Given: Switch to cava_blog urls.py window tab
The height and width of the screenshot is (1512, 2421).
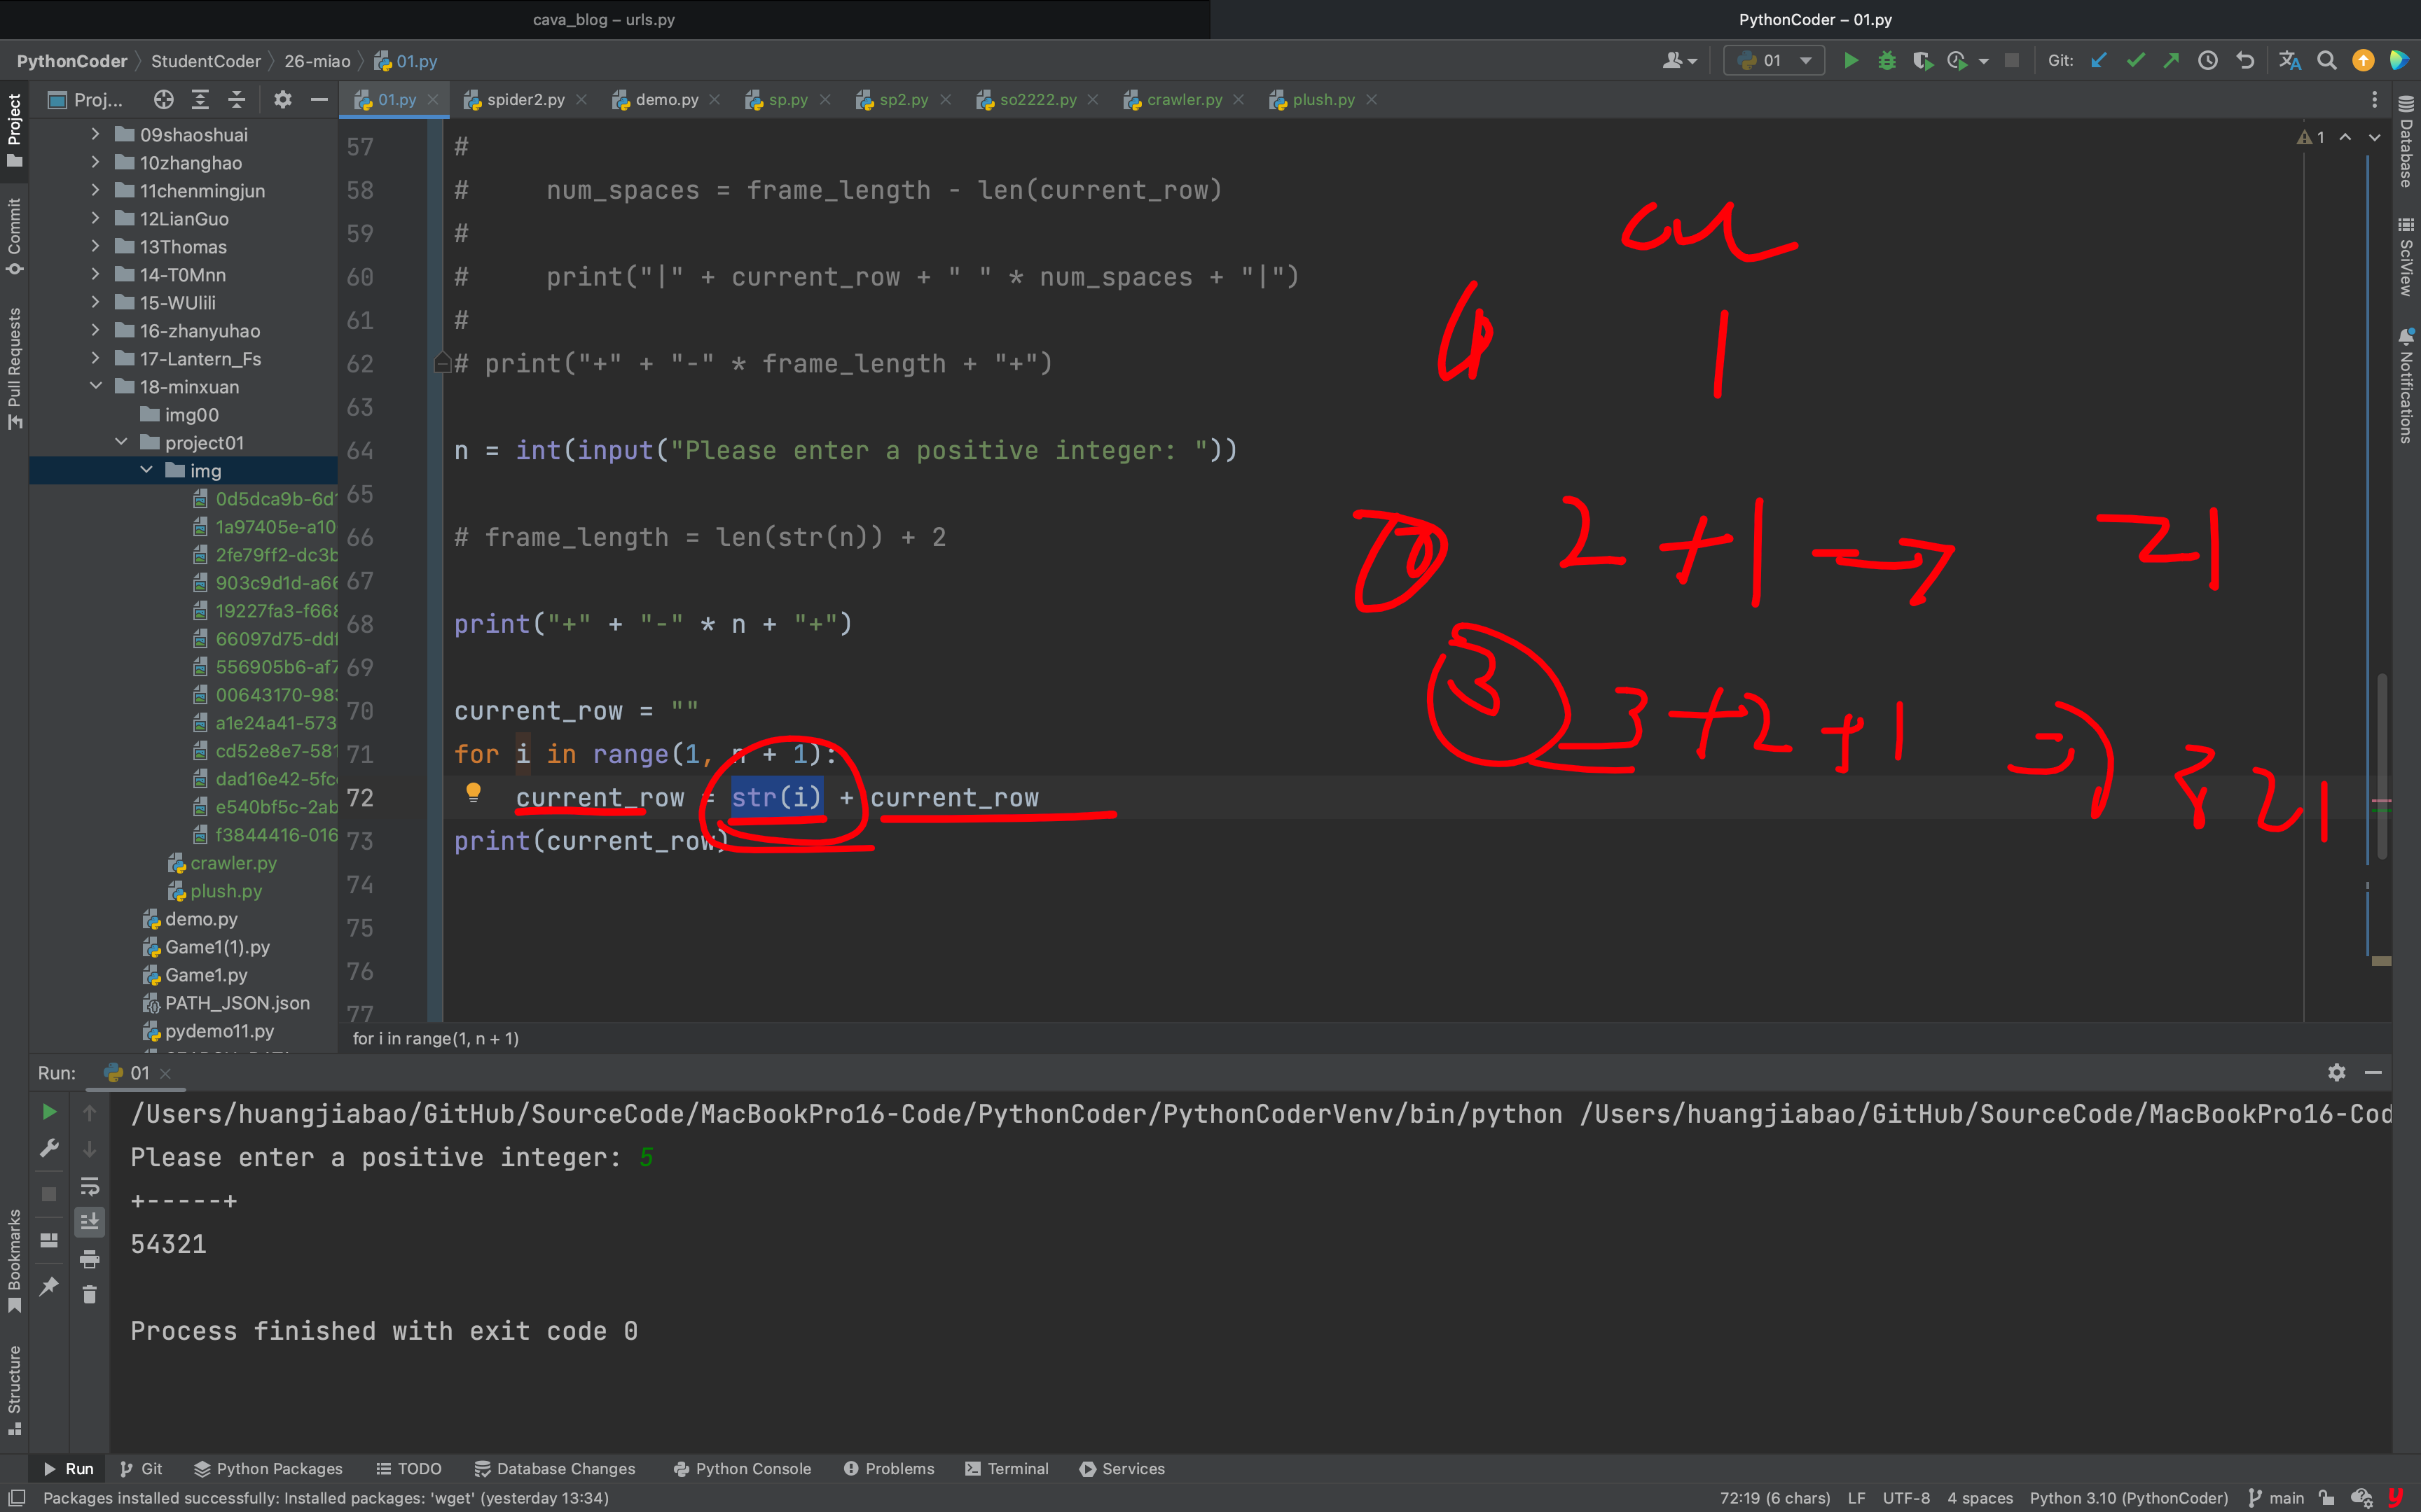Looking at the screenshot, I should (x=605, y=19).
